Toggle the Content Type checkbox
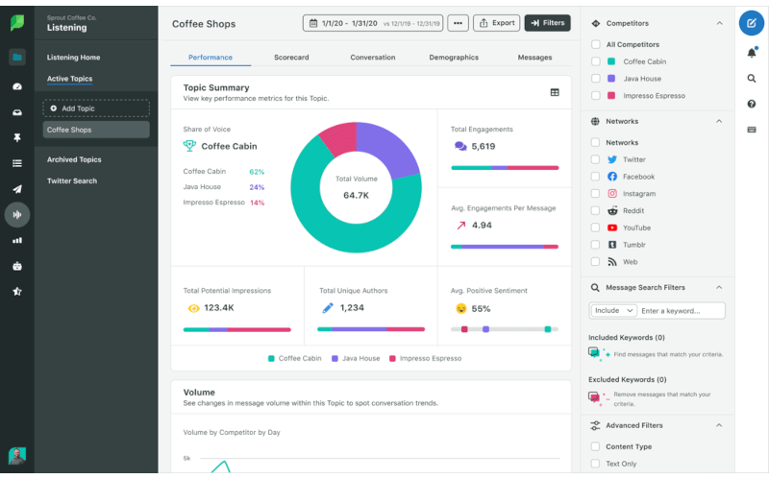 coord(596,446)
